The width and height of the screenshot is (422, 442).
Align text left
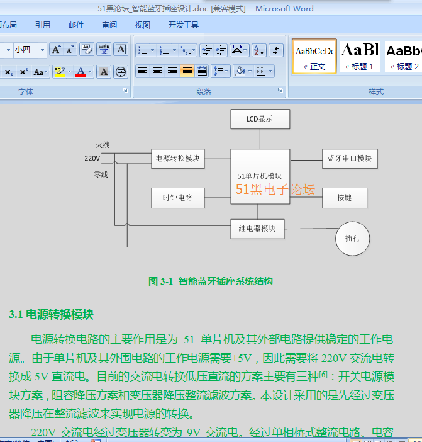point(143,71)
